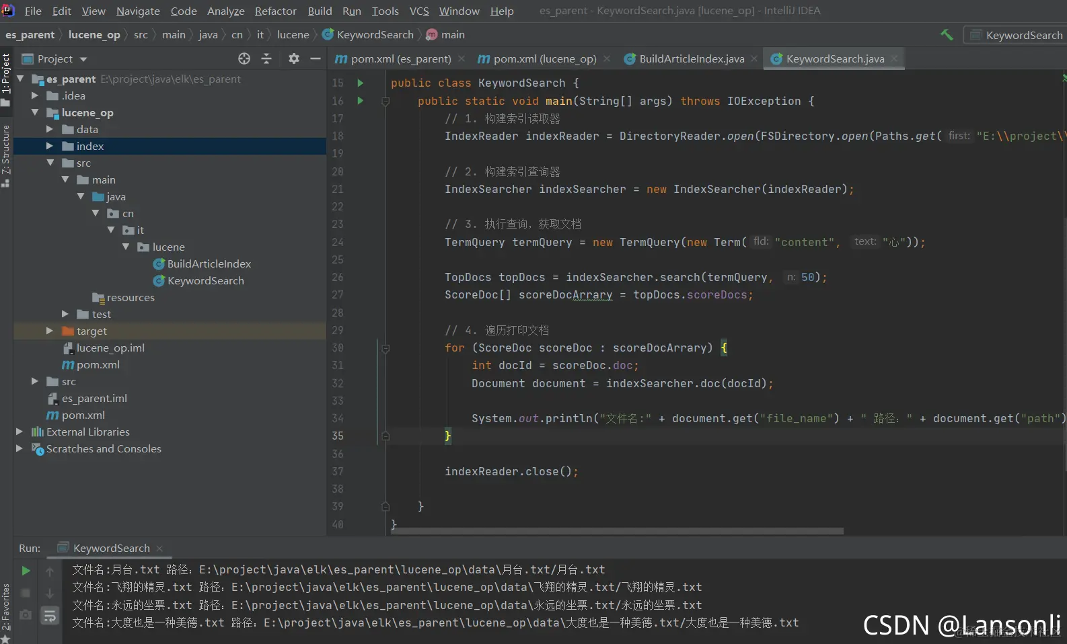
Task: Switch to BuildArticleIndex.java tab
Action: point(691,59)
